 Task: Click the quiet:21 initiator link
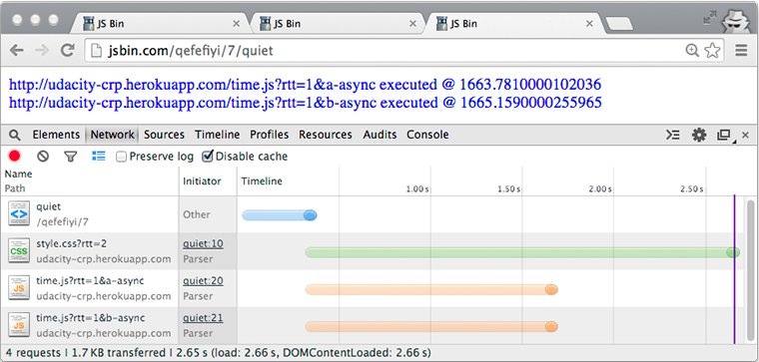(203, 318)
